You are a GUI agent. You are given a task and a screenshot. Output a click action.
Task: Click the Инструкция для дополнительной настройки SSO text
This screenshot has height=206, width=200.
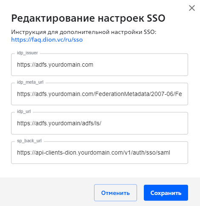pyautogui.click(x=84, y=32)
